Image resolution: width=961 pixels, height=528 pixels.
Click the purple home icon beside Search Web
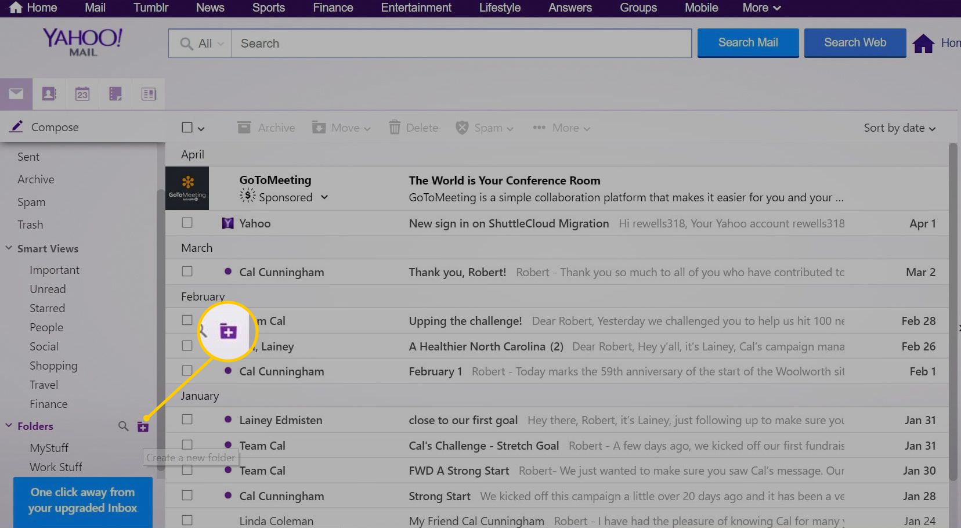coord(923,43)
